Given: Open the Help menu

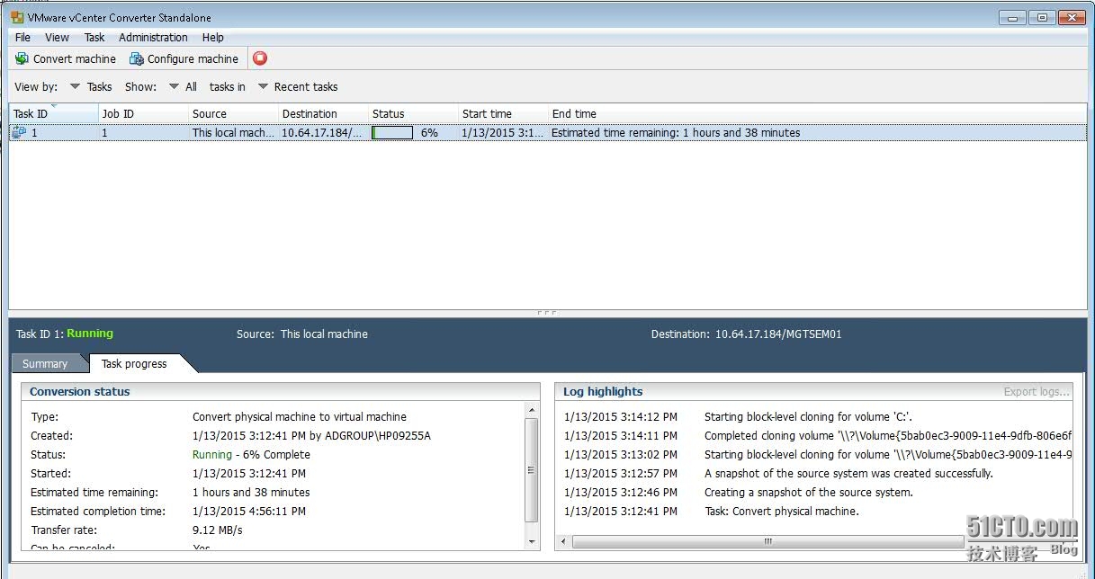Looking at the screenshot, I should pos(213,38).
